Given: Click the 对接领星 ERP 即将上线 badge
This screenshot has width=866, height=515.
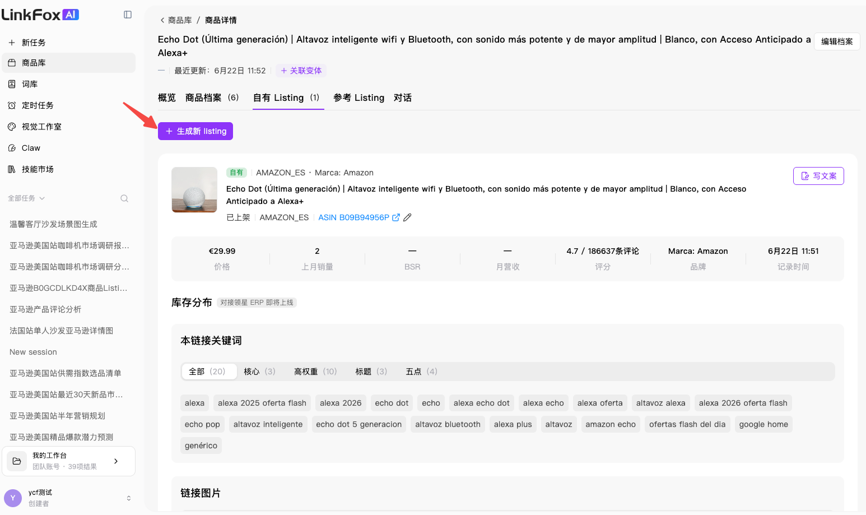Looking at the screenshot, I should point(257,303).
